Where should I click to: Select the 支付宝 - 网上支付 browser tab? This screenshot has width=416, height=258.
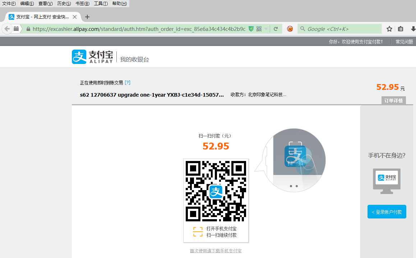(x=42, y=17)
